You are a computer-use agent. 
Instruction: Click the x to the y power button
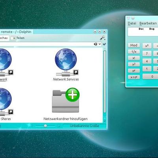pos(134,71)
